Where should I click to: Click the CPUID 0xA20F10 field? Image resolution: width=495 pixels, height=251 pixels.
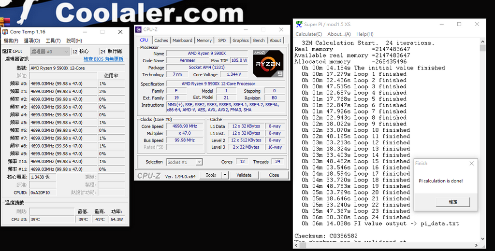click(x=43, y=192)
